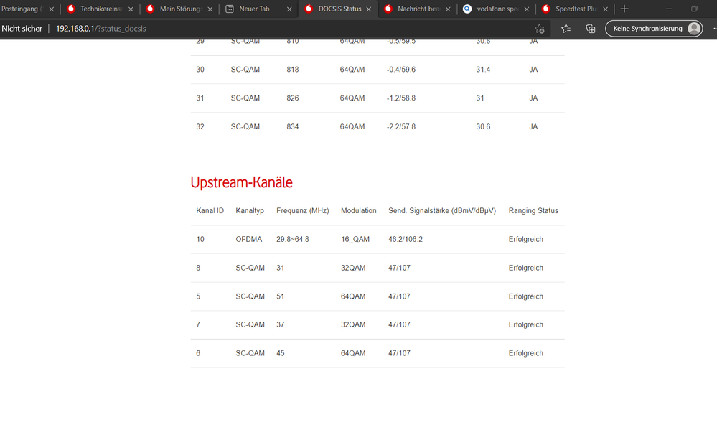Close the Nachricht bearbeiten tab

(x=448, y=9)
